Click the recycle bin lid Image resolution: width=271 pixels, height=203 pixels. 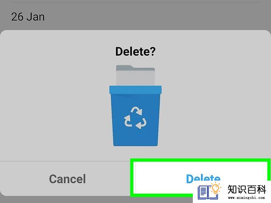[x=135, y=90]
